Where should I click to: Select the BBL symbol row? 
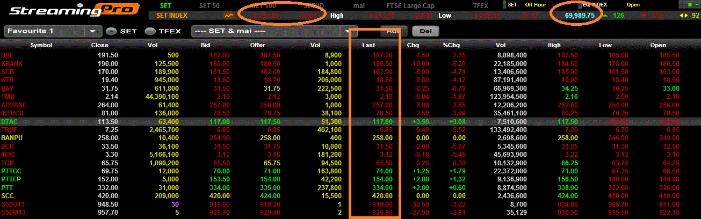click(x=350, y=55)
